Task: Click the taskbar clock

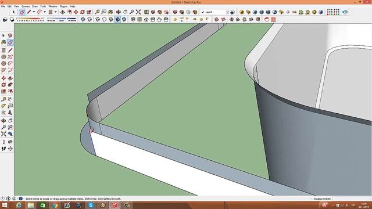Action: [x=363, y=205]
